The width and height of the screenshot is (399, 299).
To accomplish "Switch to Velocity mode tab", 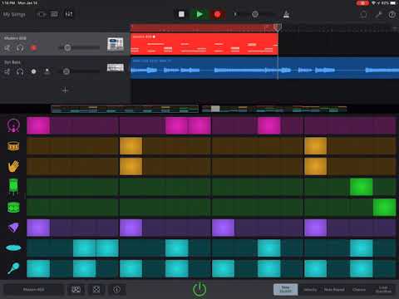I will click(310, 290).
